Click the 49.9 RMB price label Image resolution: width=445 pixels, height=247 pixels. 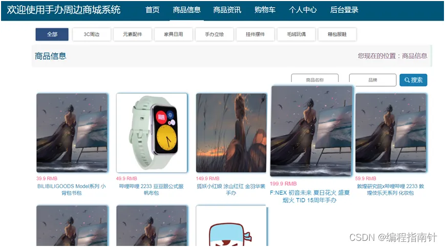point(126,178)
